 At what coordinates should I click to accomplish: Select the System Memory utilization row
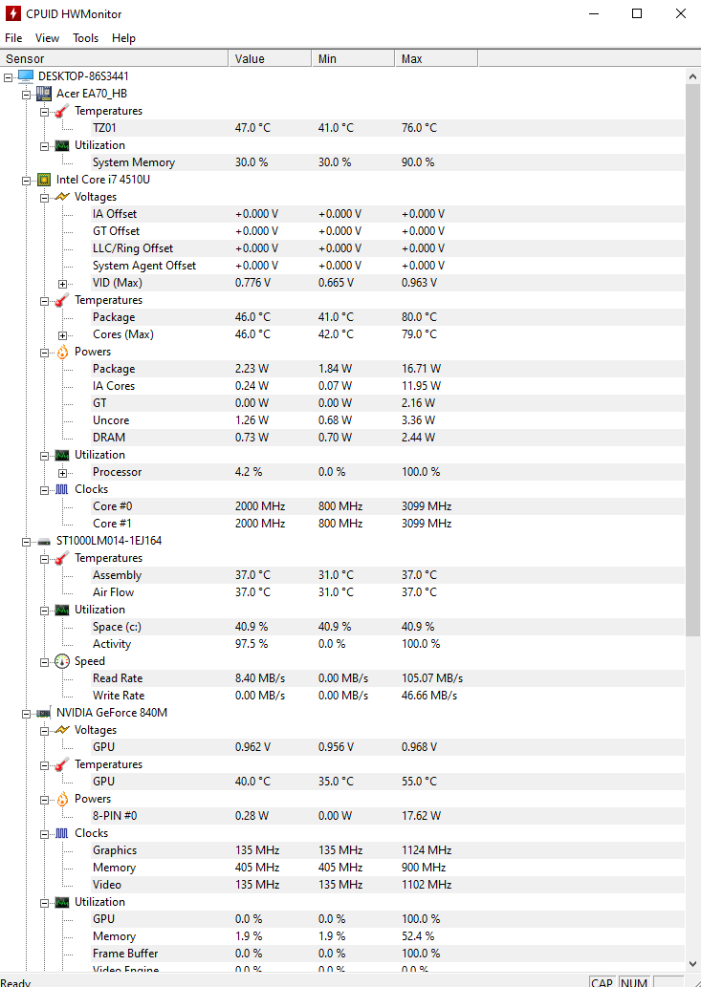click(134, 162)
